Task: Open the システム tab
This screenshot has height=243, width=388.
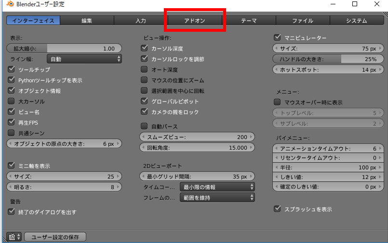Action: [x=357, y=21]
